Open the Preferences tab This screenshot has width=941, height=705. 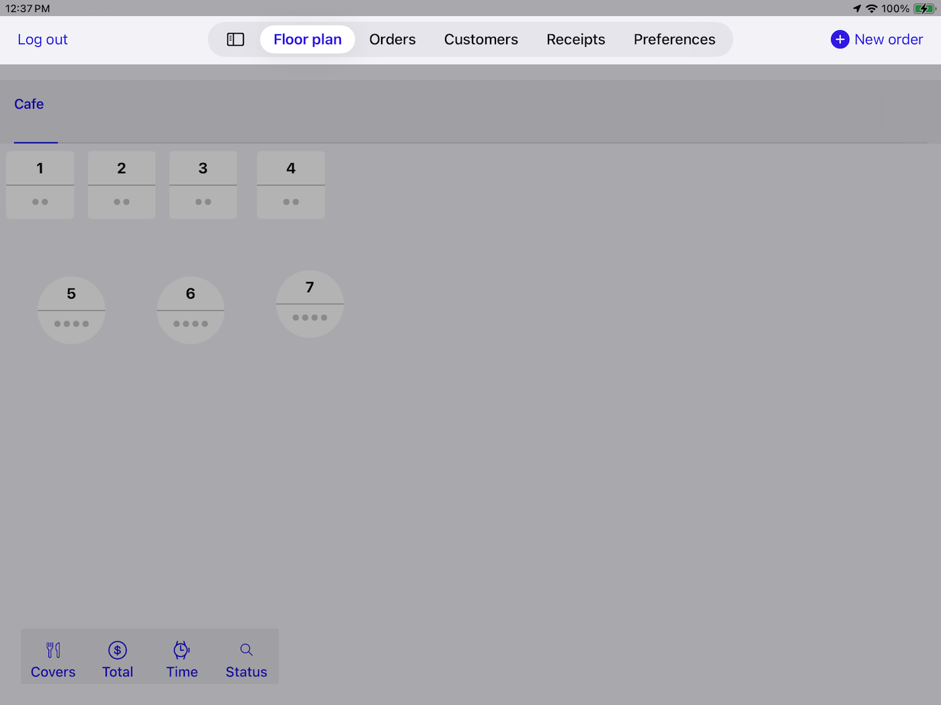pyautogui.click(x=674, y=40)
